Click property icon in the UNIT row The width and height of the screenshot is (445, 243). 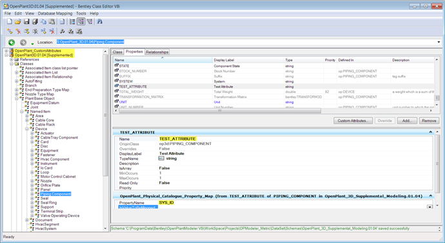click(116, 102)
